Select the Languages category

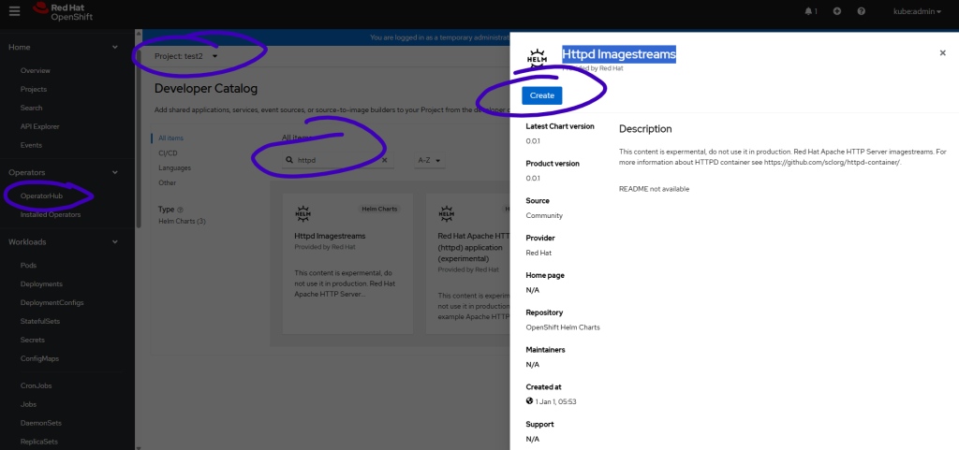tap(175, 167)
